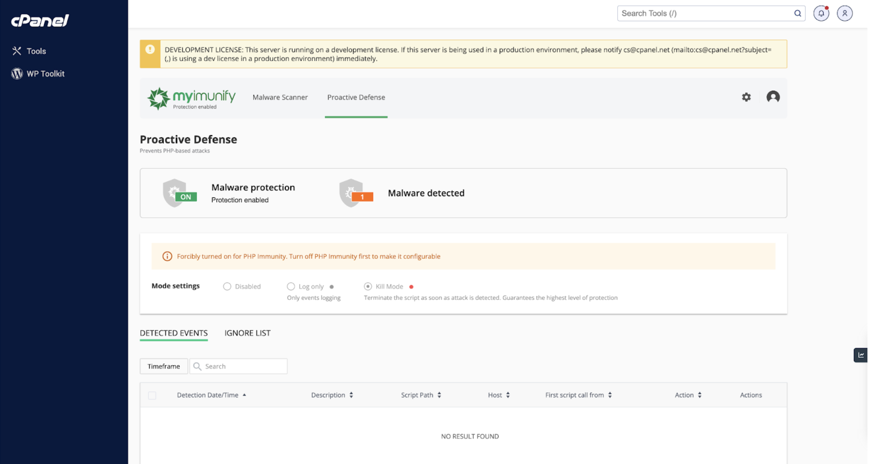This screenshot has height=464, width=875.
Task: Click the Proactive Defense page heading
Action: [x=188, y=139]
